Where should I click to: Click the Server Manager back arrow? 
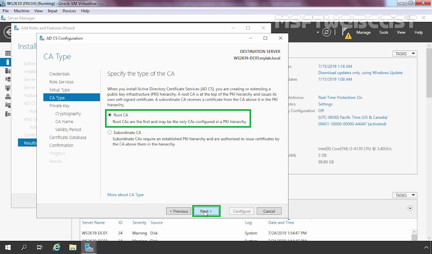pyautogui.click(x=7, y=32)
